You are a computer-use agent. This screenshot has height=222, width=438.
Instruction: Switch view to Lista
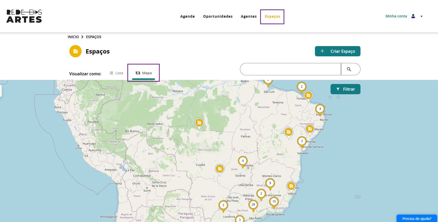pos(116,73)
